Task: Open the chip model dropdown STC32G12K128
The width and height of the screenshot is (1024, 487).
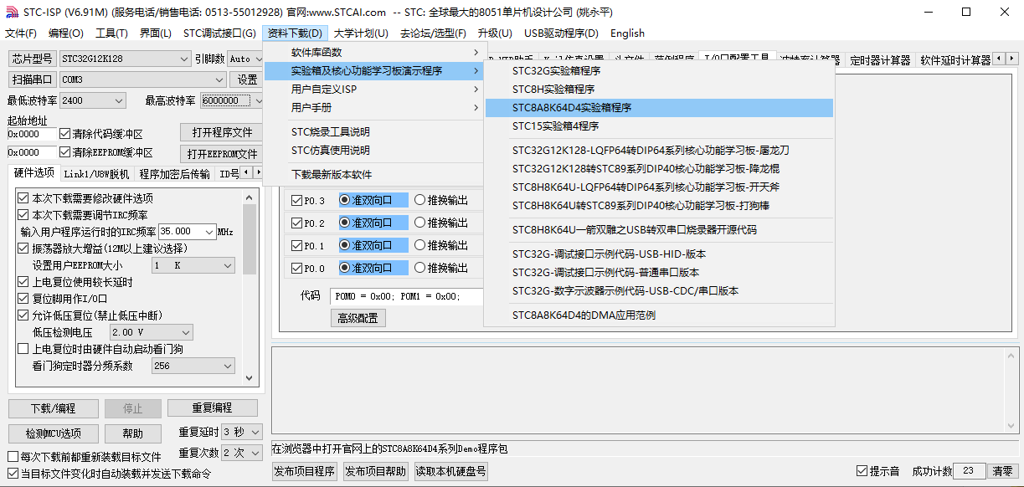Action: pyautogui.click(x=126, y=59)
